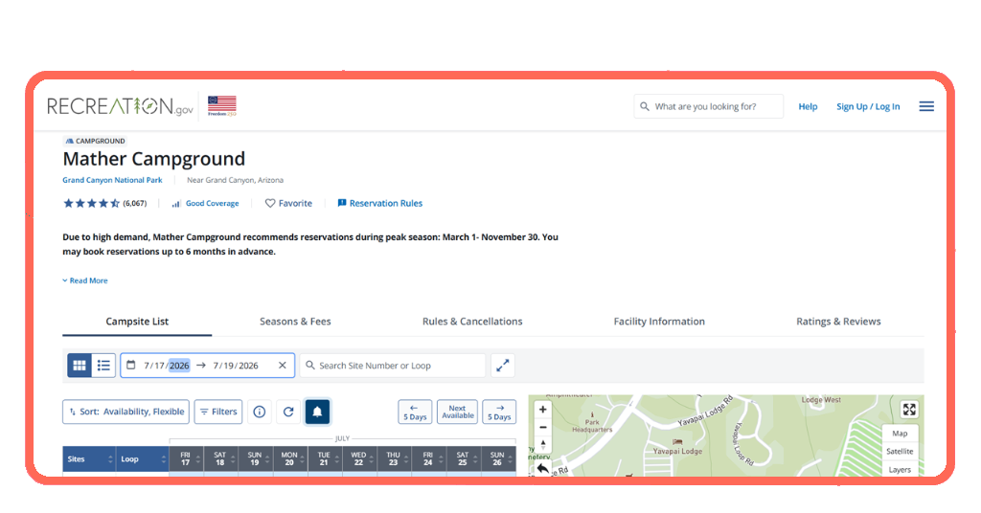Image resolution: width=981 pixels, height=513 pixels.
Task: Reset the map north compass control
Action: 542,444
